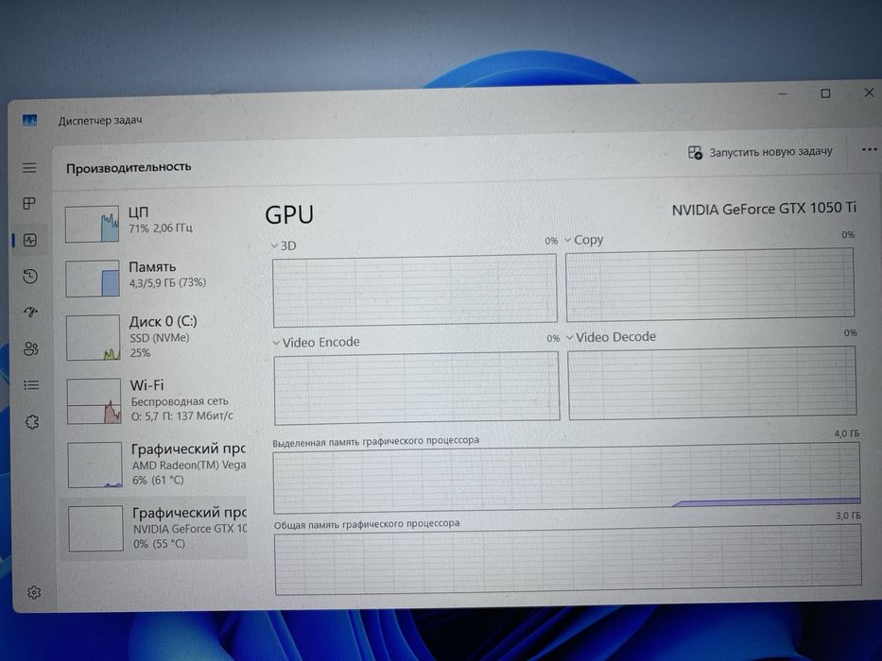Click the 3D engine usage graph

point(415,290)
